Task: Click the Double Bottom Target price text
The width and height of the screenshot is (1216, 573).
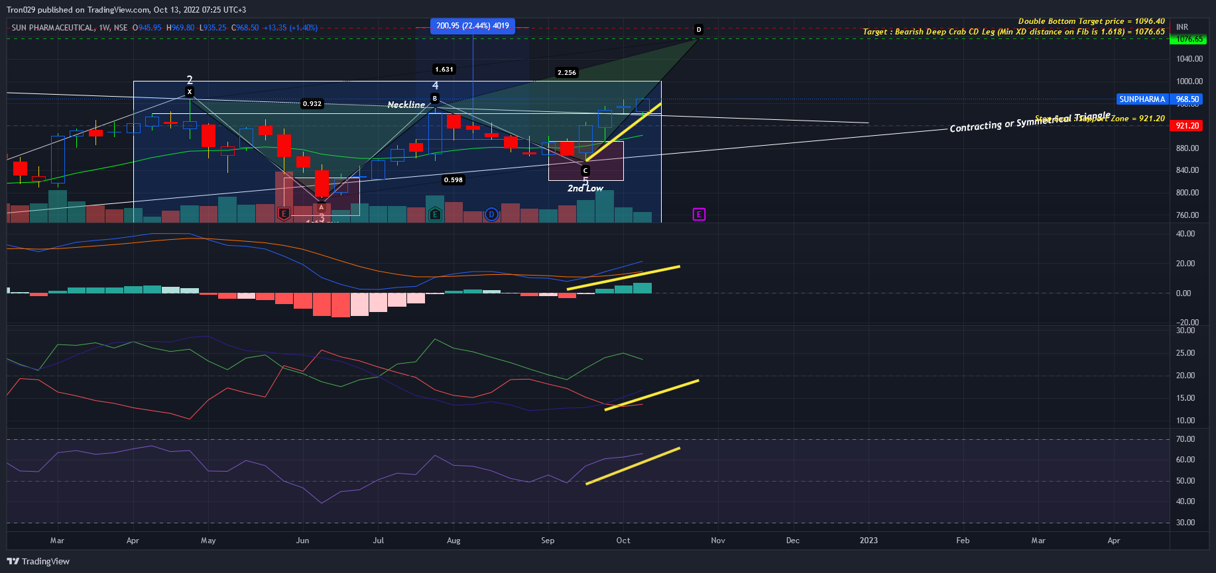Action: pos(1091,21)
